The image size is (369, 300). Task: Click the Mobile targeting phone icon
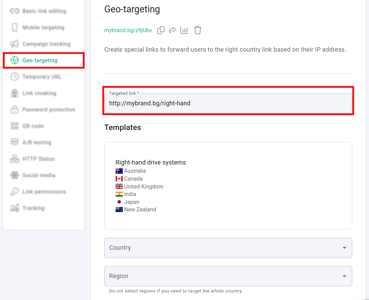pyautogui.click(x=14, y=27)
